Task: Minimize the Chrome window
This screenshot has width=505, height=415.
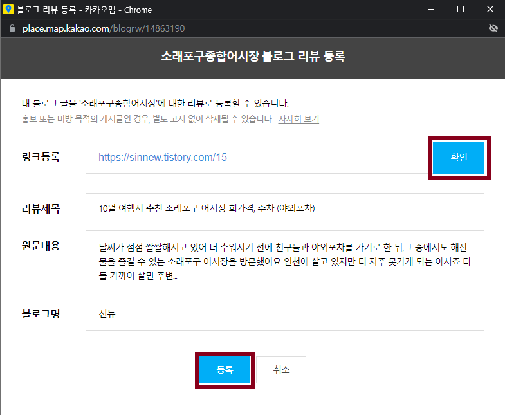Action: 431,10
